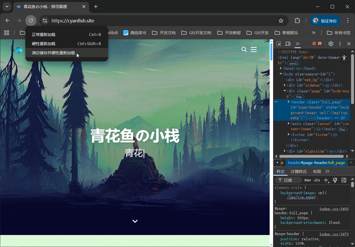Viewport: 355px width, 247px height.
Task: Click the 验证身份 profile button
Action: click(325, 21)
